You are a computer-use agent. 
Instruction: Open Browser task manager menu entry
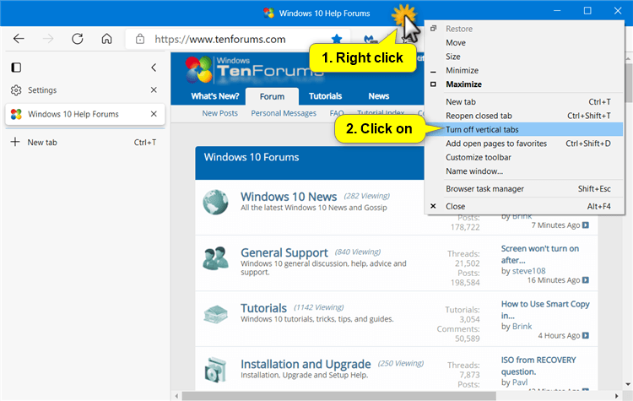coord(523,189)
